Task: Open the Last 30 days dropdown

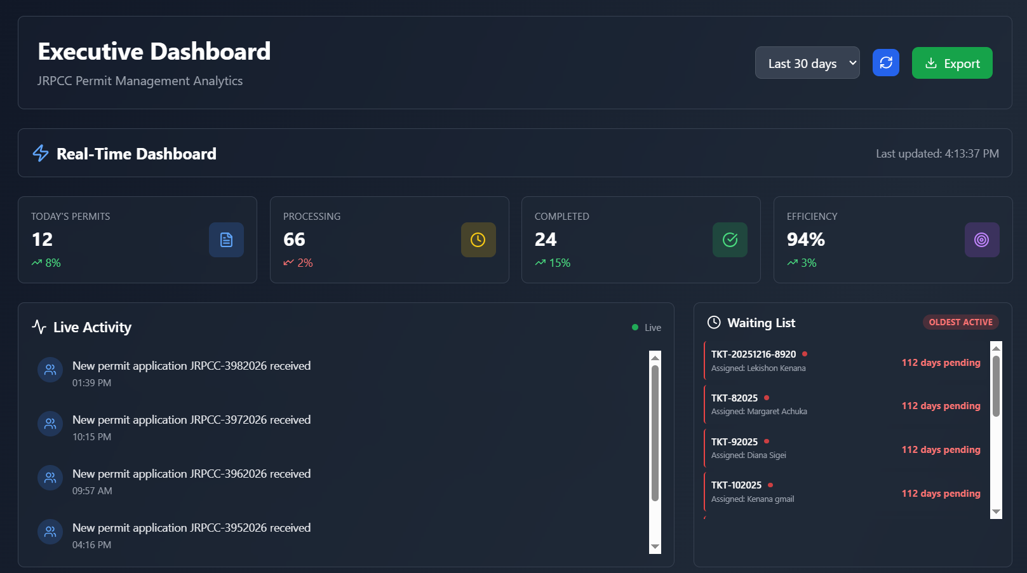Action: pyautogui.click(x=807, y=62)
